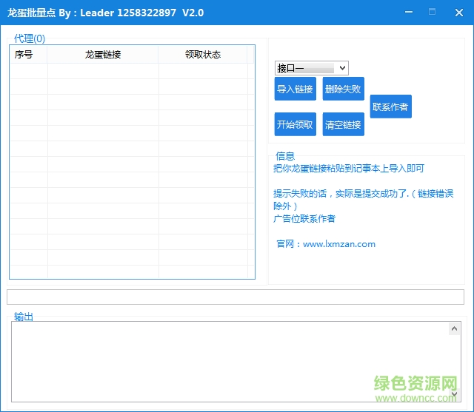Click the disabled maximize window button
Screen dimensions: 474x412
(433, 12)
